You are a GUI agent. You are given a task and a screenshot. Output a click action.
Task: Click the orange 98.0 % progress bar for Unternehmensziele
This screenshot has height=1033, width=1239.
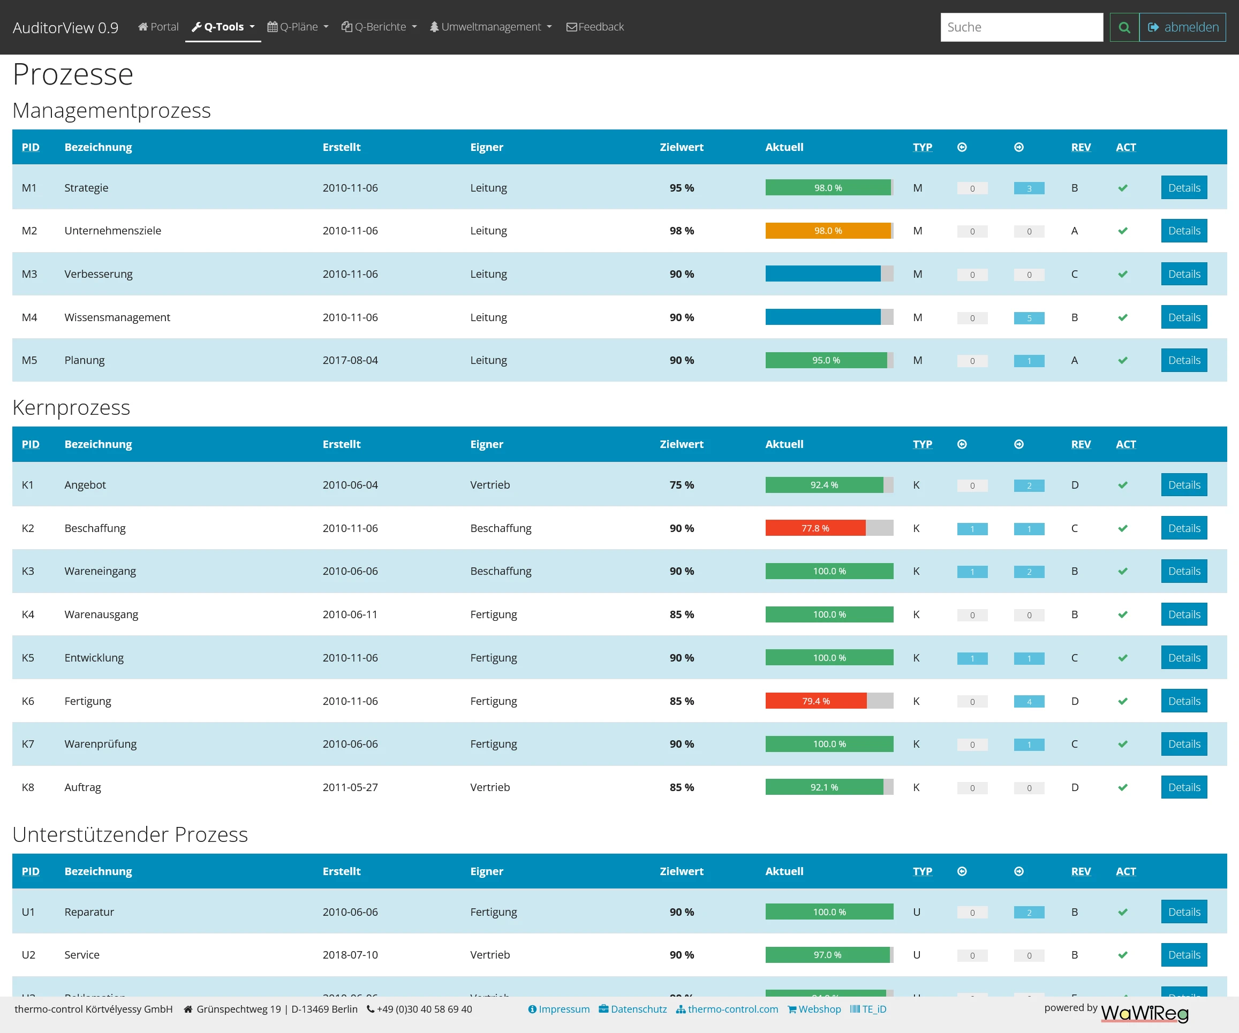coord(828,231)
